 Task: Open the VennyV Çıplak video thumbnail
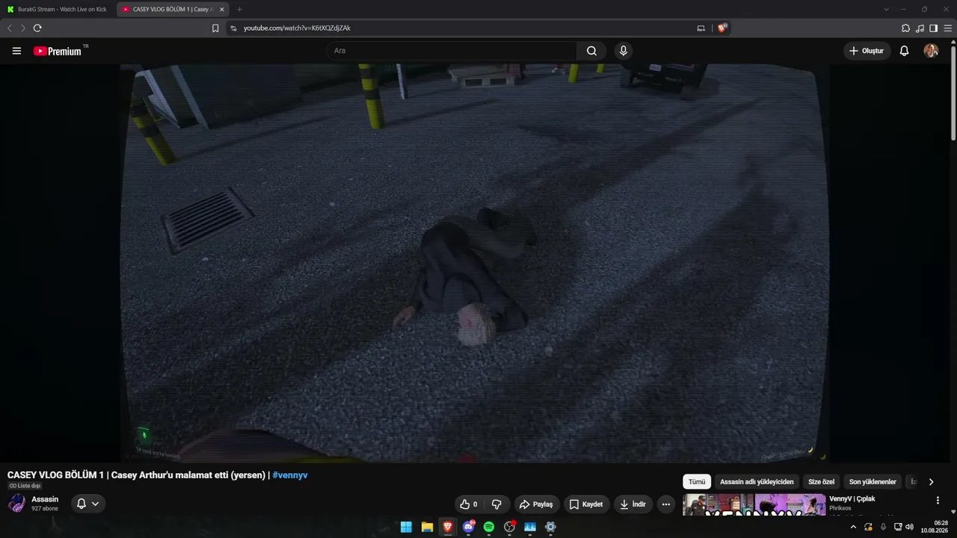pos(754,505)
